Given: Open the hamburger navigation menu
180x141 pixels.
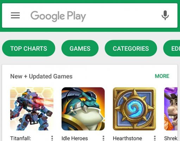Looking at the screenshot, I should pos(15,16).
